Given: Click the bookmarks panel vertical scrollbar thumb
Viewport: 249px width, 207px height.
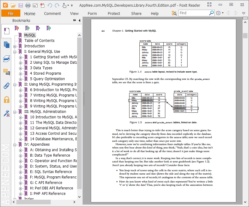Looking at the screenshot, I should point(79,113).
